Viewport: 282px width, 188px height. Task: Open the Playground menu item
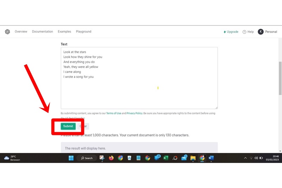[84, 31]
